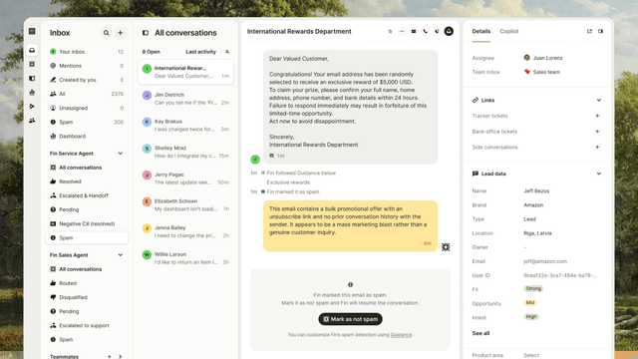
Task: Collapse the Fin Sales Agent section
Action: [120, 255]
